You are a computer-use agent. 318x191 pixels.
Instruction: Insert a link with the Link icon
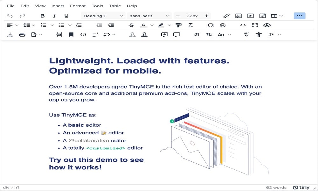(227, 16)
